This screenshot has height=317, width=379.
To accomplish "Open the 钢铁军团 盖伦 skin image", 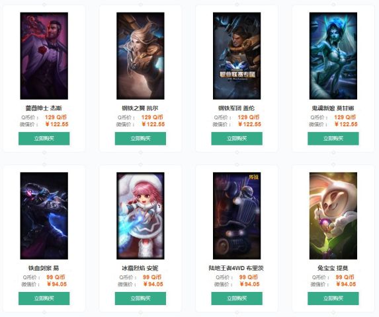I will pos(237,55).
